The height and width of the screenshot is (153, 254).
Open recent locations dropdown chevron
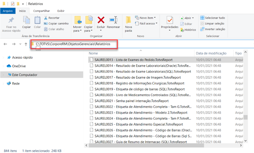tap(20, 44)
